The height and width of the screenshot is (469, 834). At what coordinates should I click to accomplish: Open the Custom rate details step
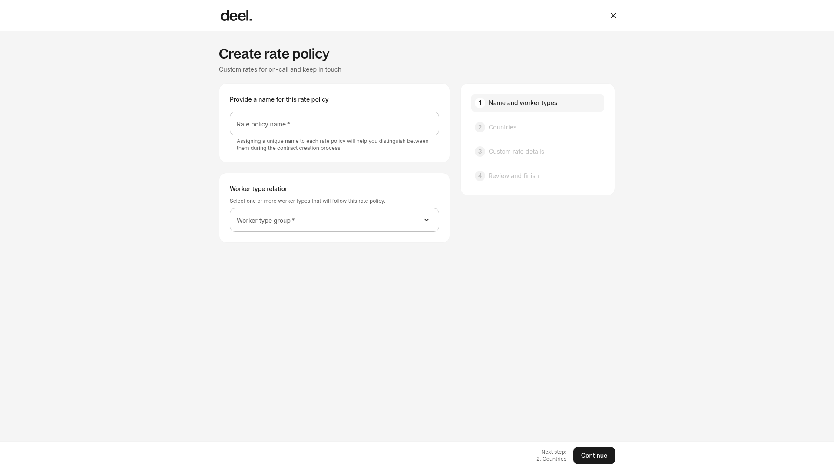pos(538,152)
